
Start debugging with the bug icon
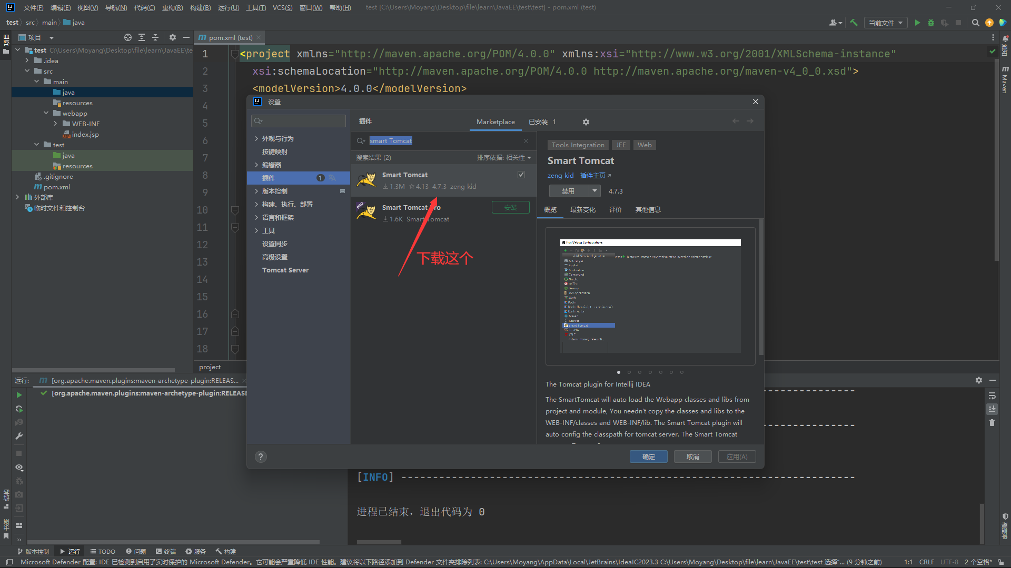tap(931, 23)
